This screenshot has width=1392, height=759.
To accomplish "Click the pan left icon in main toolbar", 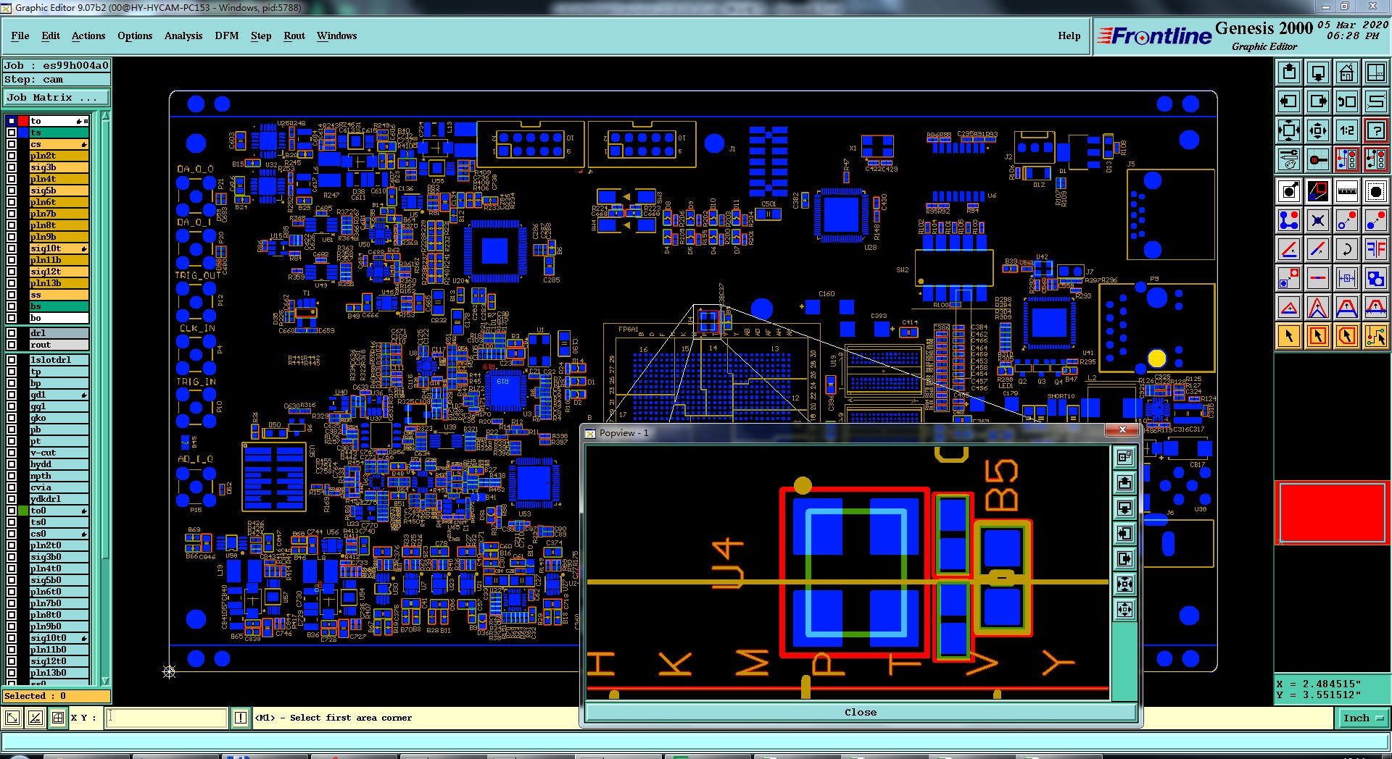I will pyautogui.click(x=1289, y=101).
